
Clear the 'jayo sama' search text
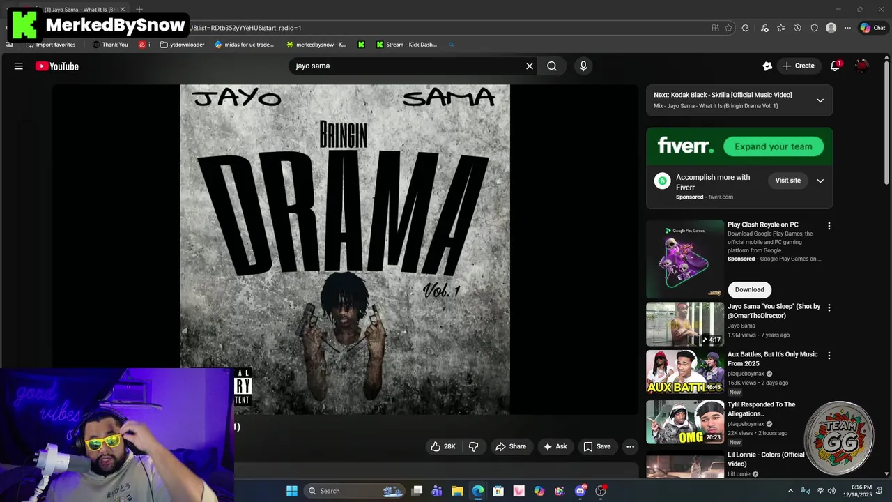(530, 66)
